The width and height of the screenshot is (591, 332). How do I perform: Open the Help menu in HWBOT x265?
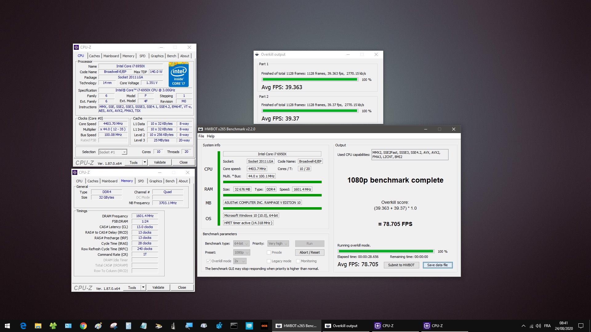coord(211,136)
